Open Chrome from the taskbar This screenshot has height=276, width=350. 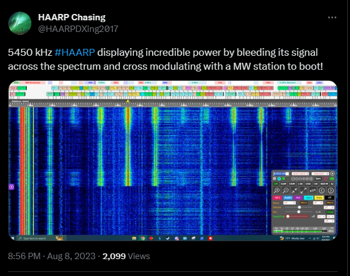point(143,238)
